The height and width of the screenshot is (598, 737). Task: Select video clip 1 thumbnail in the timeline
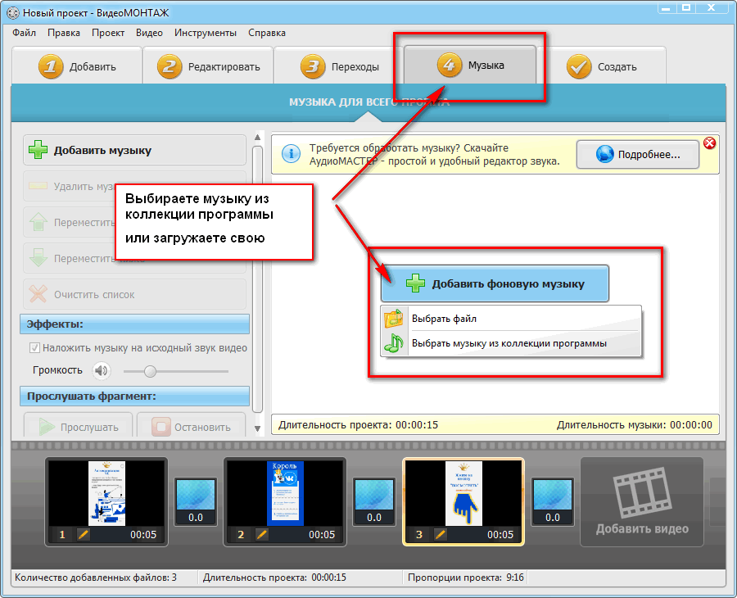click(x=106, y=501)
